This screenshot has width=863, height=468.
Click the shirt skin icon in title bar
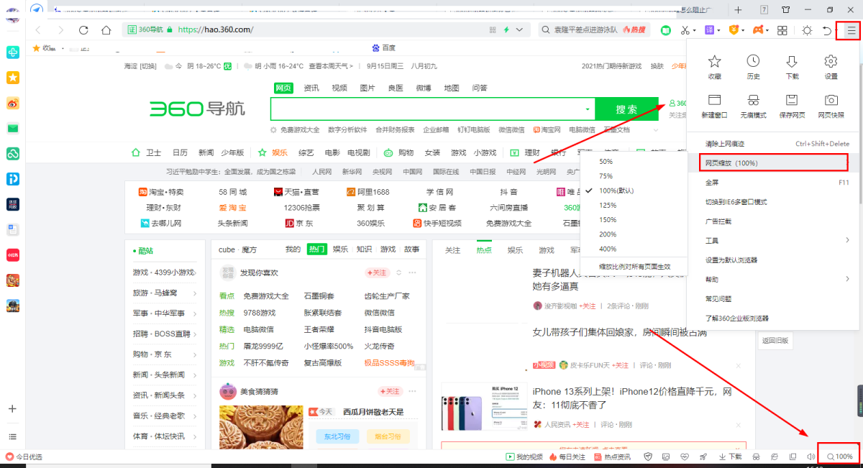click(785, 9)
